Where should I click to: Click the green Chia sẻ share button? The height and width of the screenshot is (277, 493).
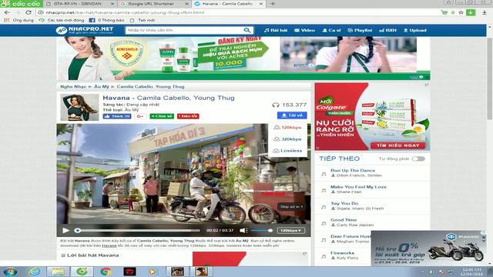(162, 116)
